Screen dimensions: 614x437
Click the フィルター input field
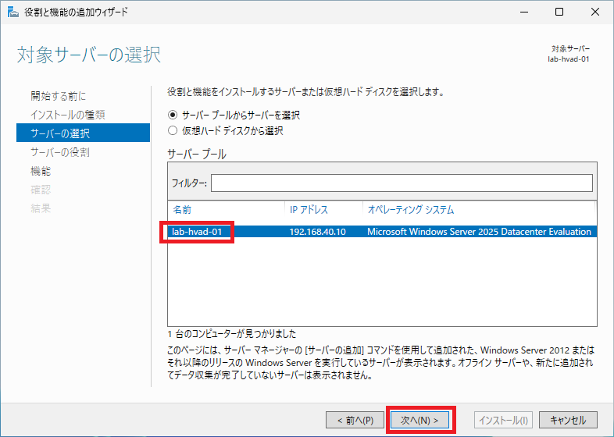[402, 183]
